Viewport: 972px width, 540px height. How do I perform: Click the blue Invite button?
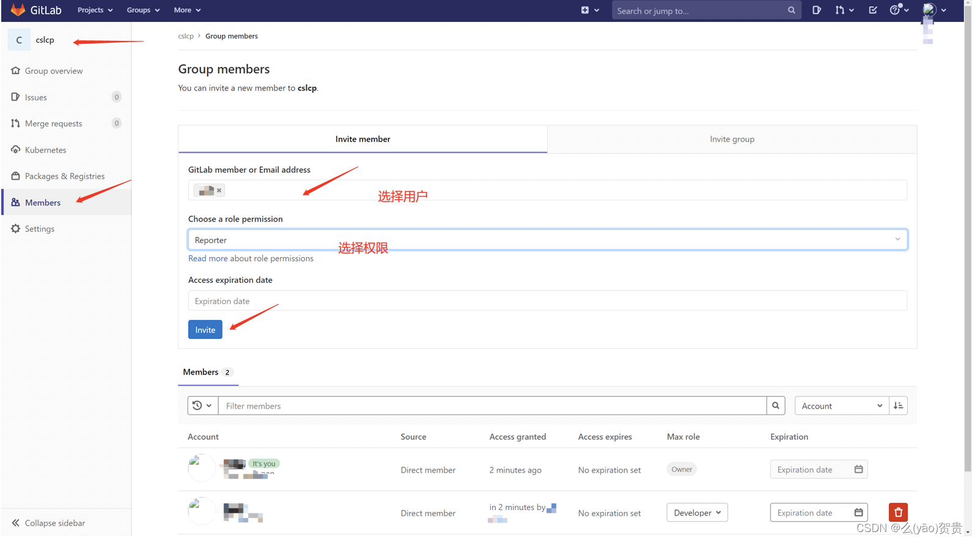point(205,330)
